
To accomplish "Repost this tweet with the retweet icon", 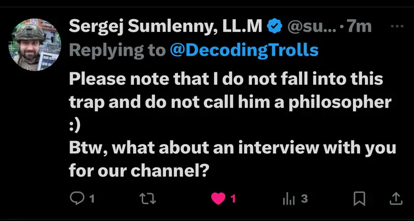I will tap(148, 198).
